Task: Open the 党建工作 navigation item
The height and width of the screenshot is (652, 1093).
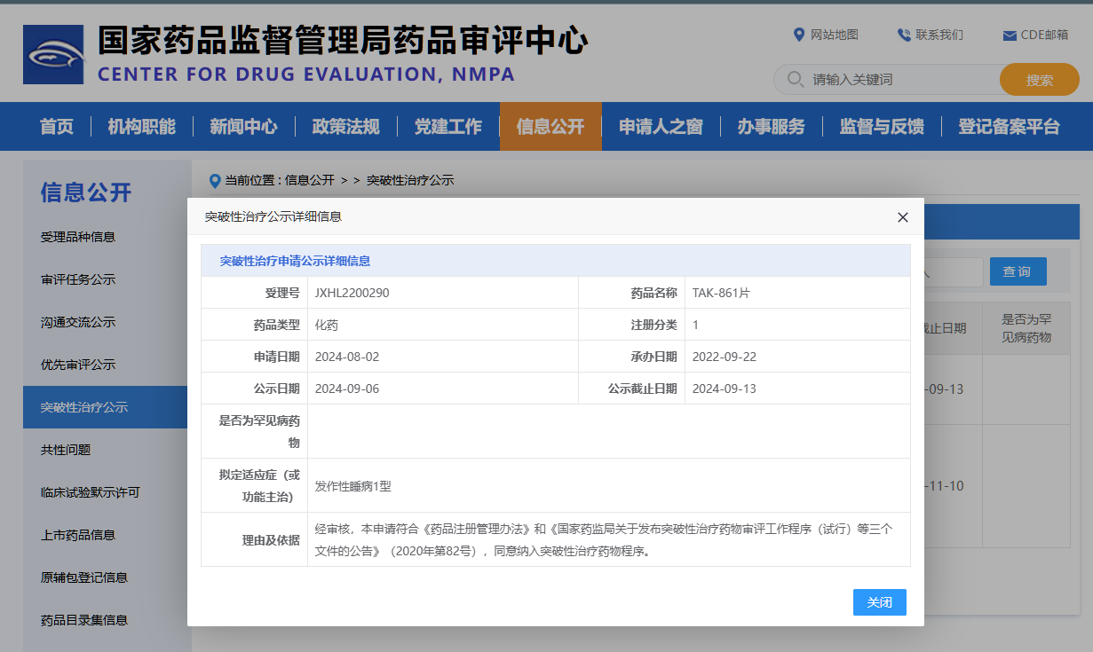Action: click(x=448, y=127)
